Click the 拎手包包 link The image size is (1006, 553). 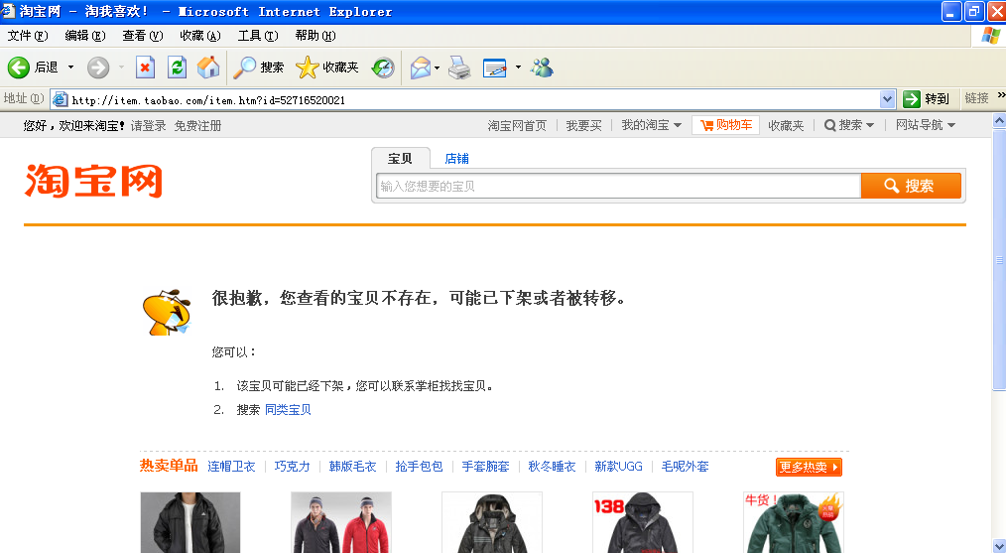tap(419, 467)
